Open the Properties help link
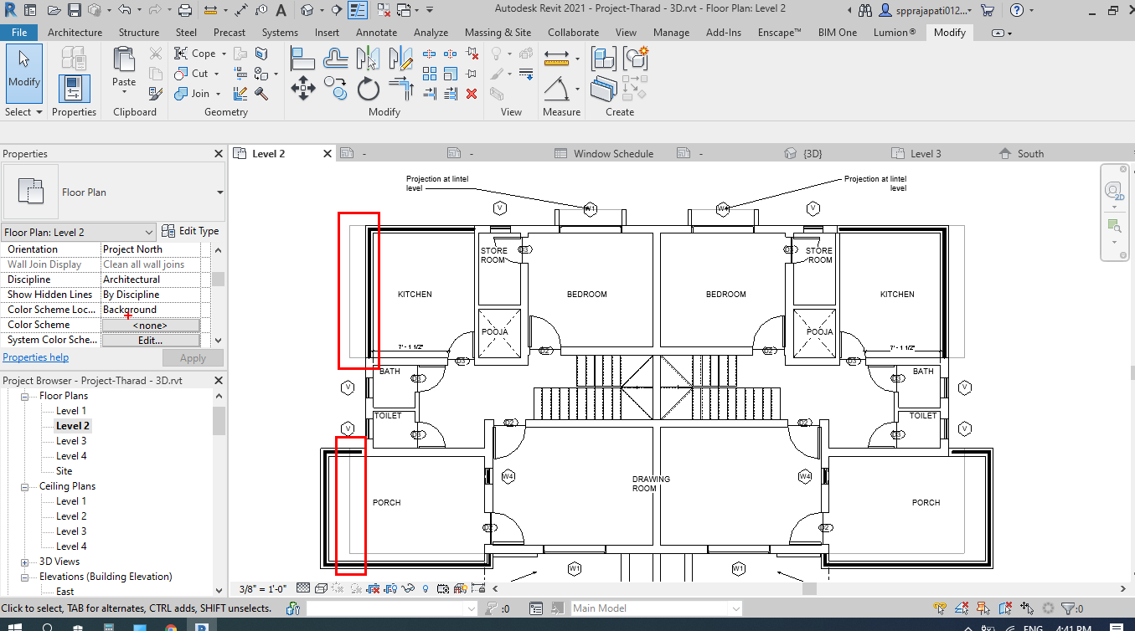 35,357
